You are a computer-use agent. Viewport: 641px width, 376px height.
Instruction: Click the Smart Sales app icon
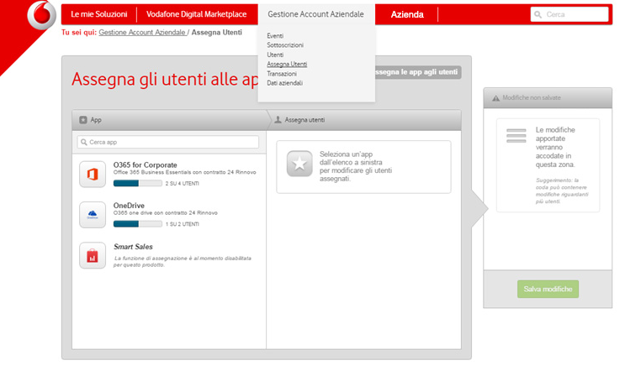[x=93, y=255]
